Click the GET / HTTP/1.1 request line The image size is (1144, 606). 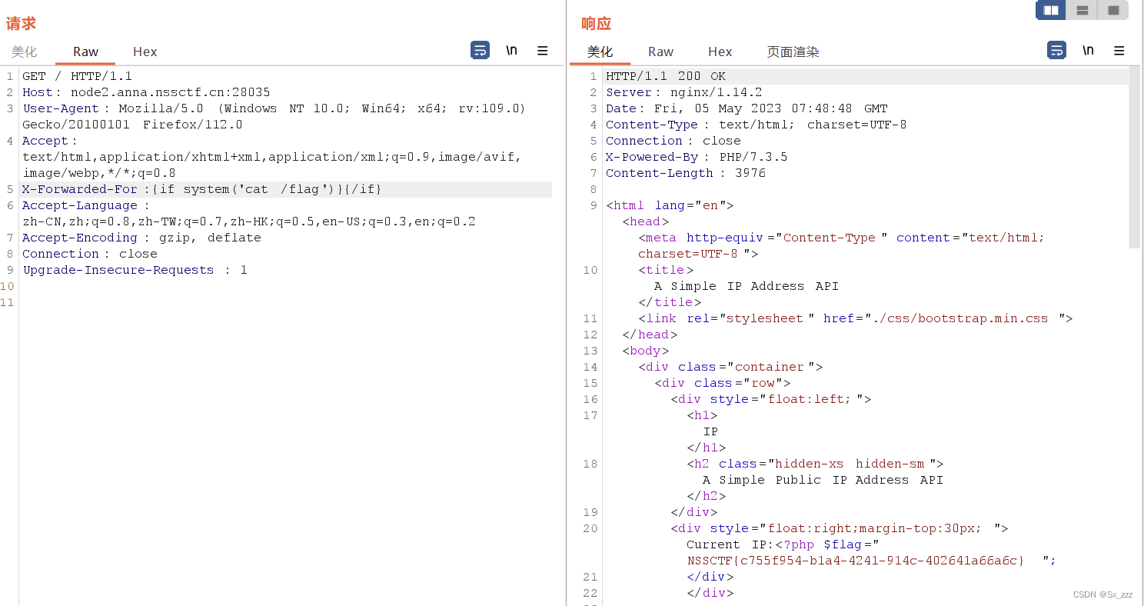pos(77,76)
